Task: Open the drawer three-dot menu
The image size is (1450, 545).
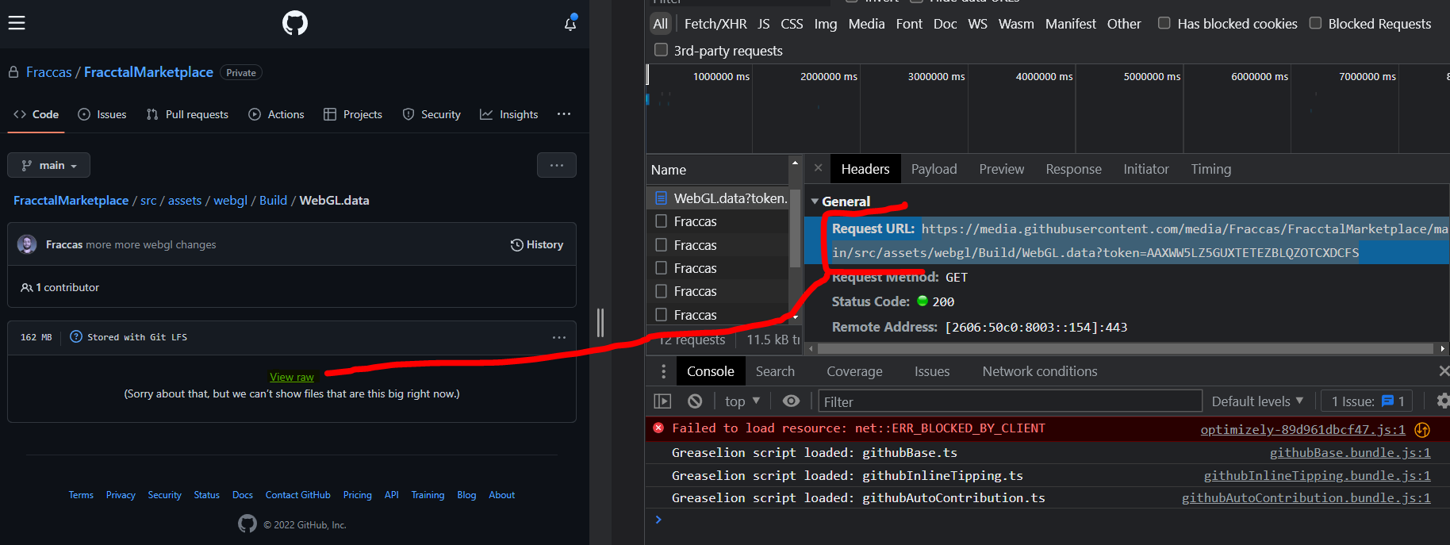Action: pyautogui.click(x=663, y=371)
